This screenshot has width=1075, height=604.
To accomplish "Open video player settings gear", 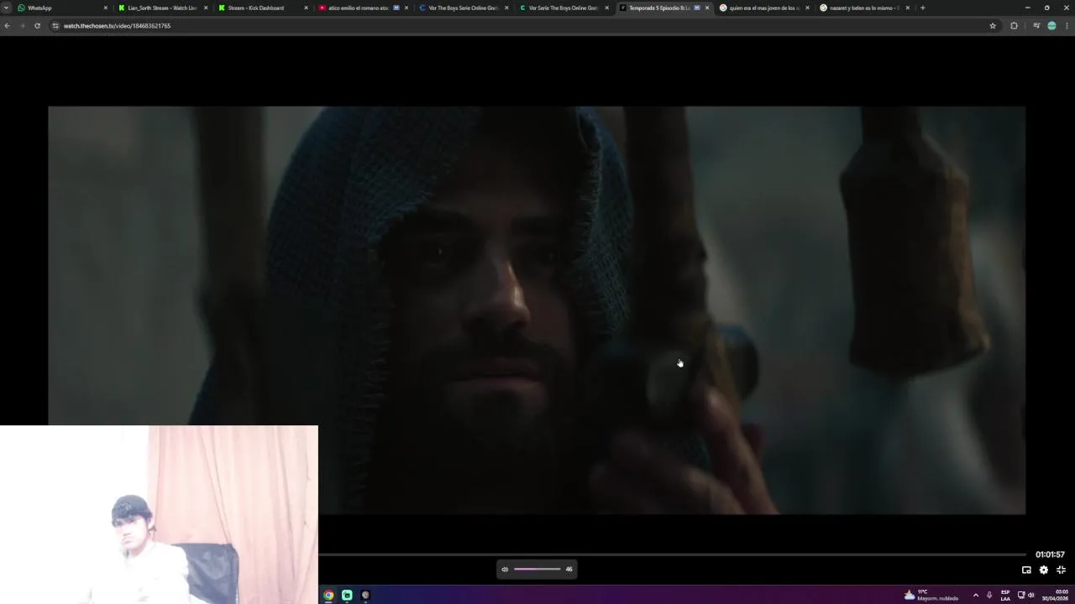I will [x=1044, y=570].
